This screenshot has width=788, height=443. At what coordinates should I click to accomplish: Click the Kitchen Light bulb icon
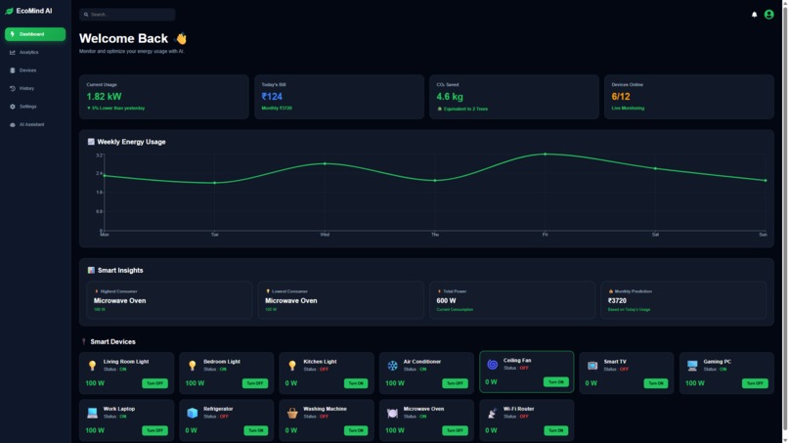292,366
